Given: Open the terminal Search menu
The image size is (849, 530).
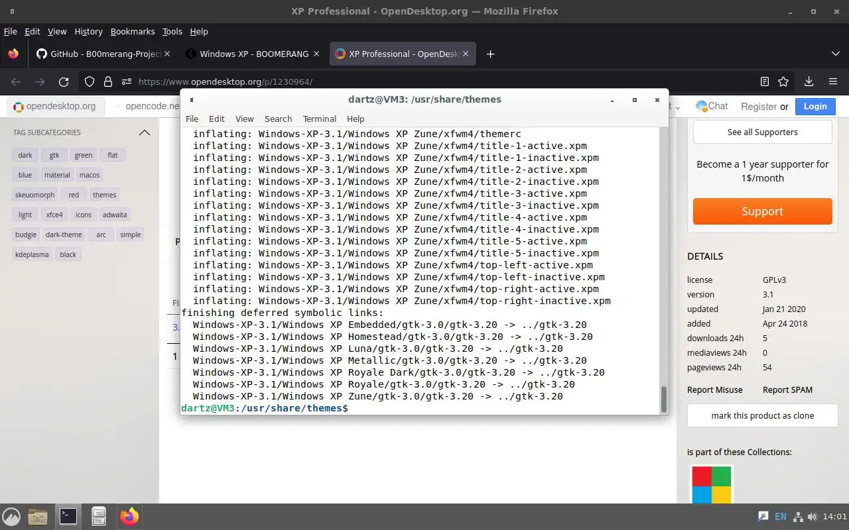Looking at the screenshot, I should (x=278, y=119).
